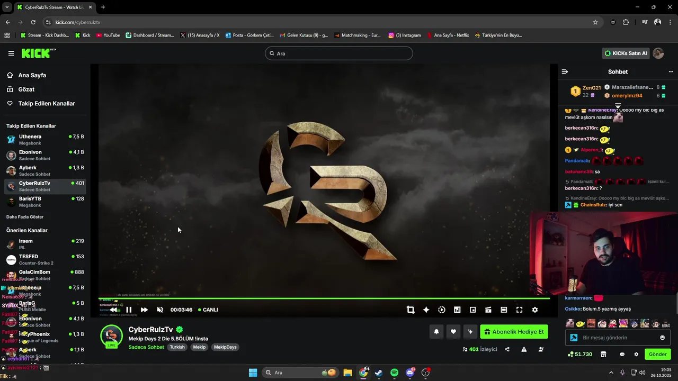
Task: Click the sparkle button beside heart
Action: [470, 332]
